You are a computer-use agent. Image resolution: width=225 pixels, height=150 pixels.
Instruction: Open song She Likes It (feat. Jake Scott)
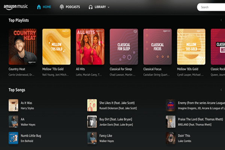(x=117, y=103)
